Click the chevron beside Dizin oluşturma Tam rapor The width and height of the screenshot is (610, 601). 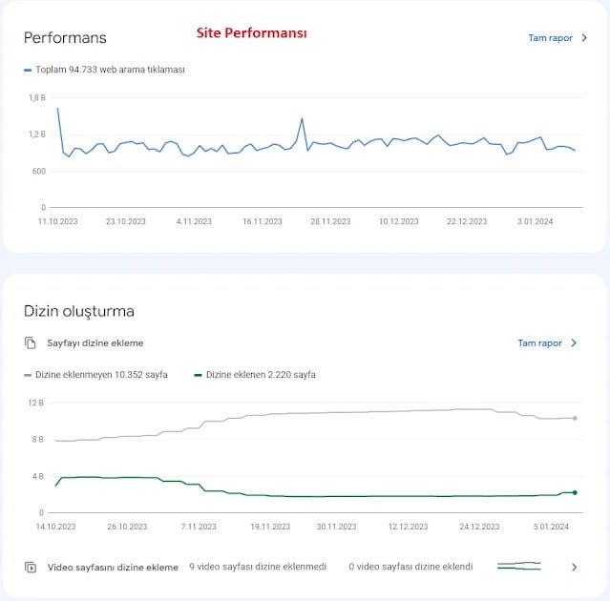574,342
